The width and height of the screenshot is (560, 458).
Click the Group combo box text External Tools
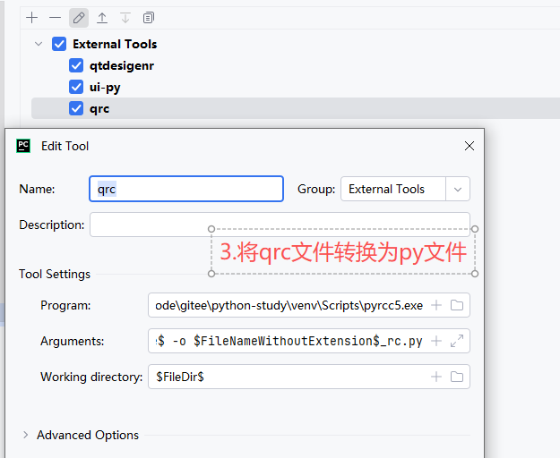[386, 189]
